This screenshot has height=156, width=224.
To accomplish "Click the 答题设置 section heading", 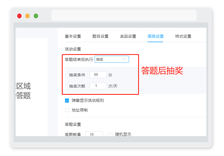I will click(x=73, y=124).
